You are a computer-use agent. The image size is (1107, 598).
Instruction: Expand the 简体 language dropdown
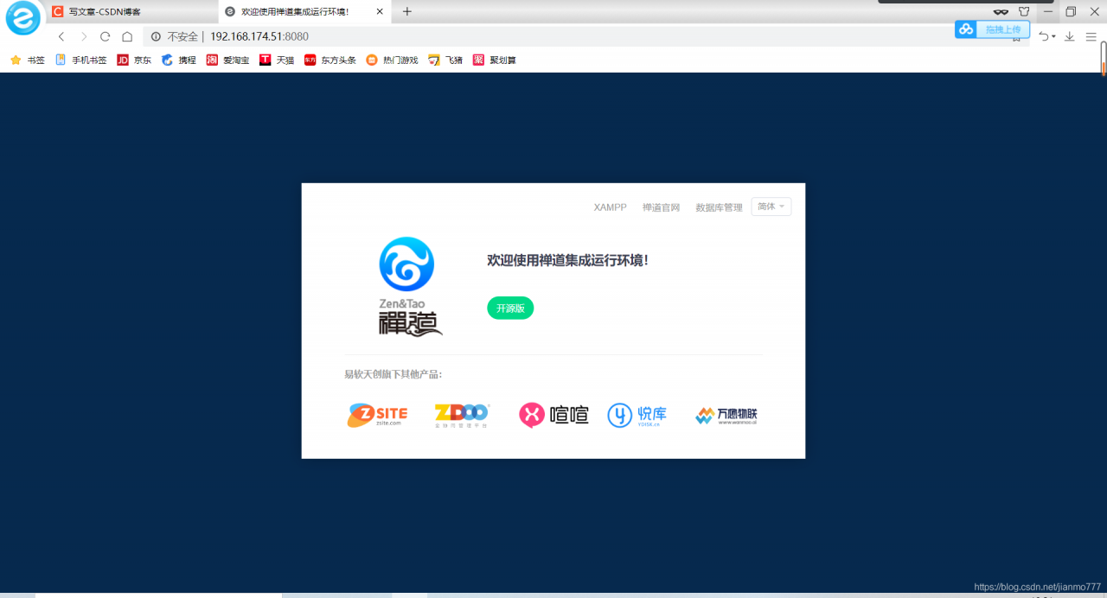coord(771,207)
